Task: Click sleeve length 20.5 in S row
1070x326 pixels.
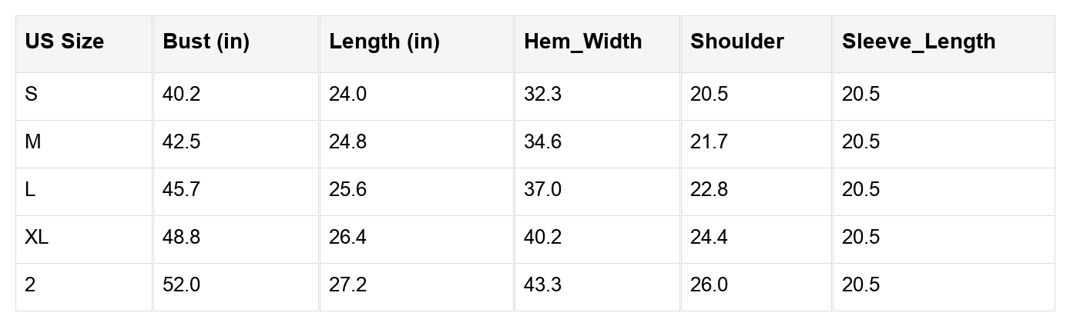Action: pos(860,95)
